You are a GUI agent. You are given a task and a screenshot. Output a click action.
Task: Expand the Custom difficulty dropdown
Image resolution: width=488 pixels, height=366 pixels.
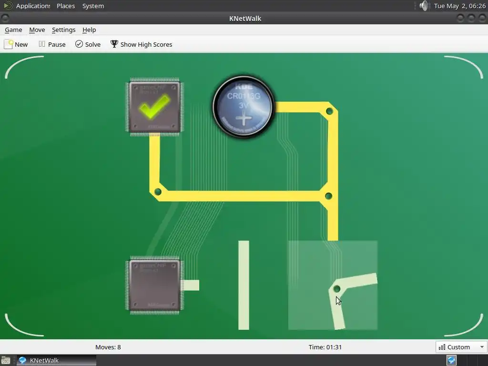click(x=461, y=347)
